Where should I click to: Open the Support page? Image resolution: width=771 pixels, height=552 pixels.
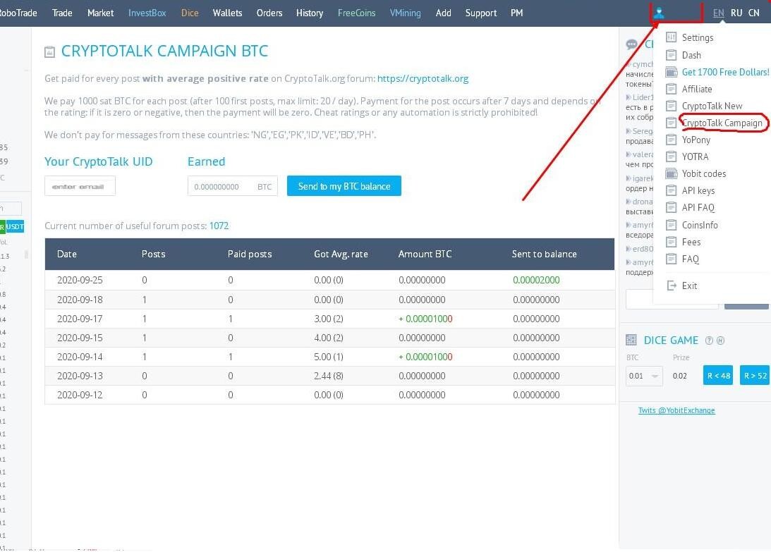(481, 13)
